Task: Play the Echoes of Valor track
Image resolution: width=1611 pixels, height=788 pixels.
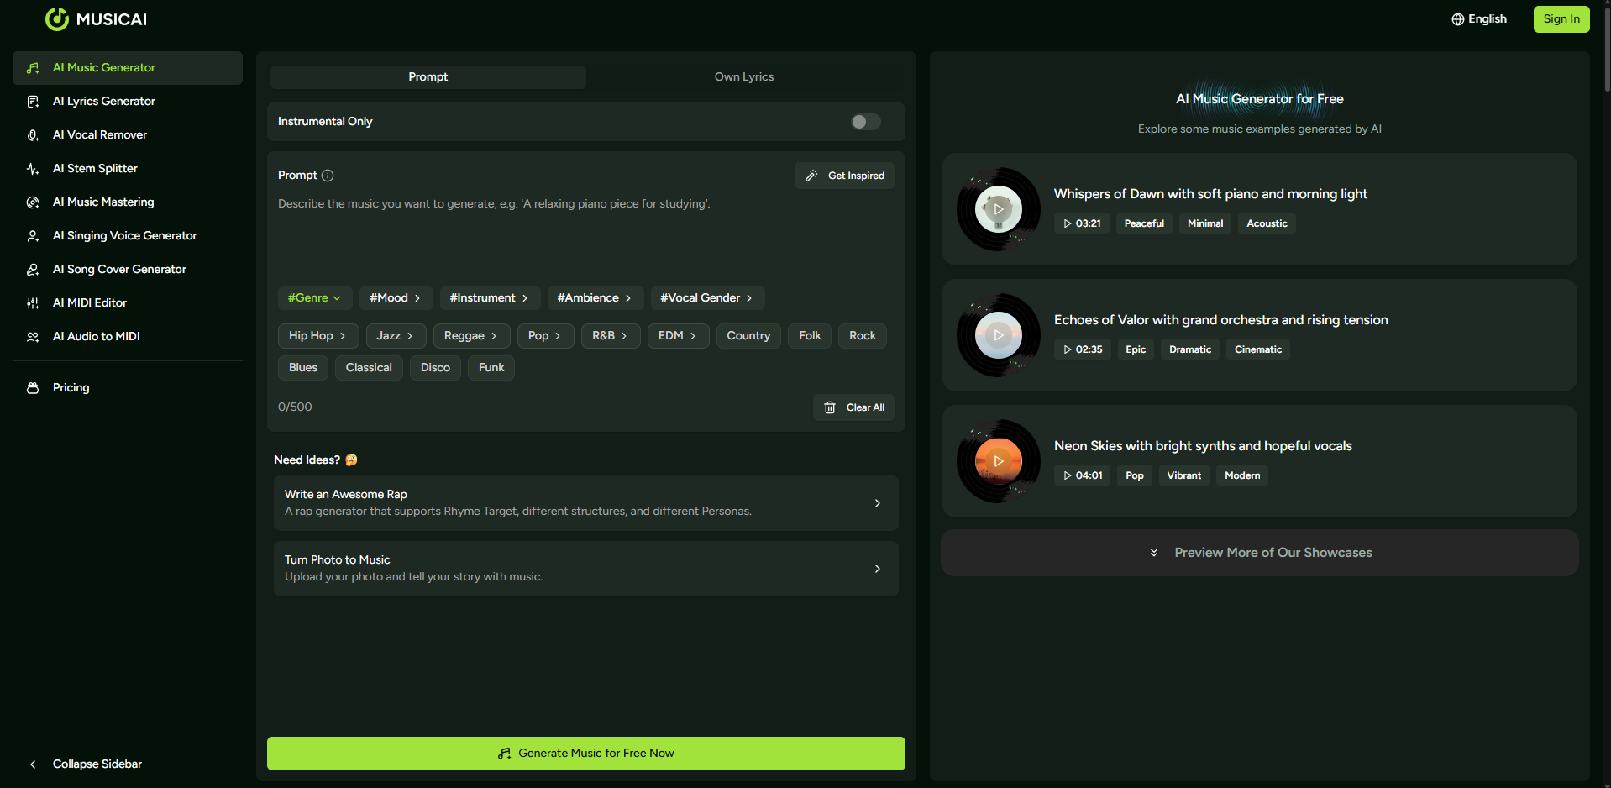Action: (998, 334)
